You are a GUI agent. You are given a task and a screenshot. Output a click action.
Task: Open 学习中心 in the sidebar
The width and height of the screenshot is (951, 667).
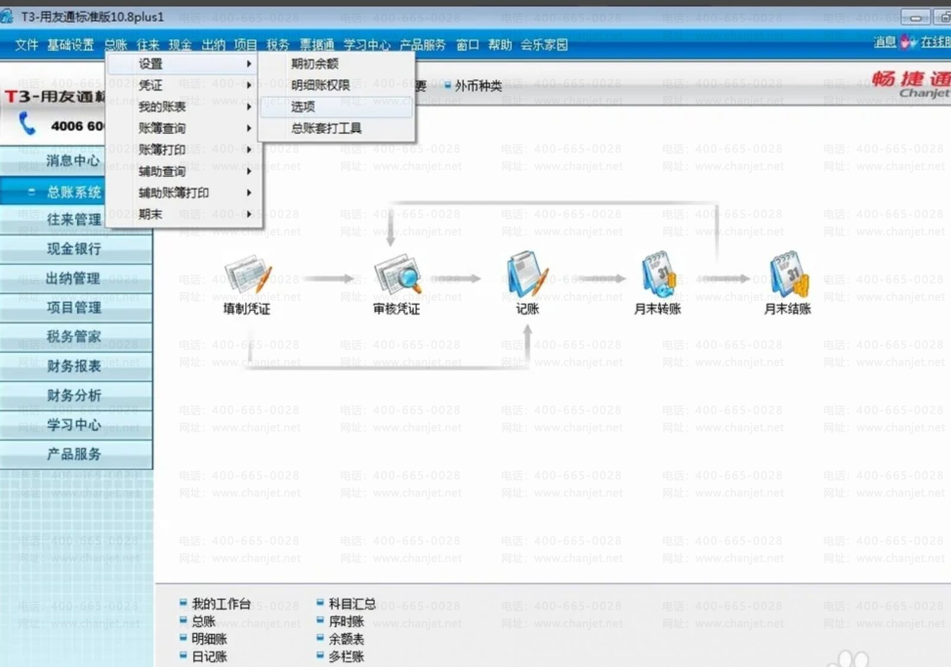click(76, 425)
